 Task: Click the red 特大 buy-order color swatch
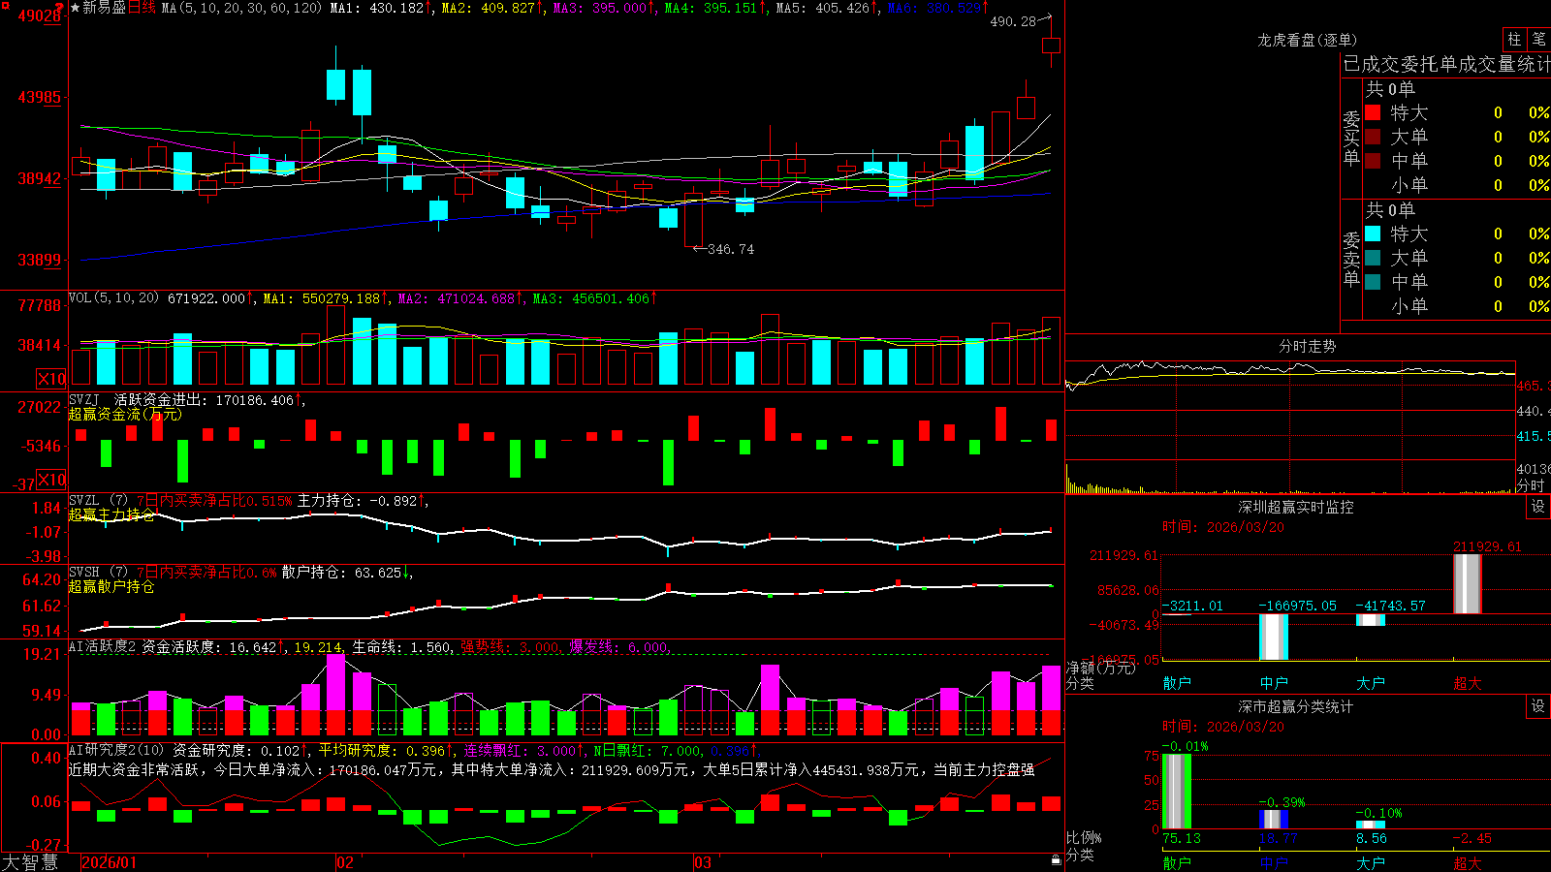(1373, 112)
